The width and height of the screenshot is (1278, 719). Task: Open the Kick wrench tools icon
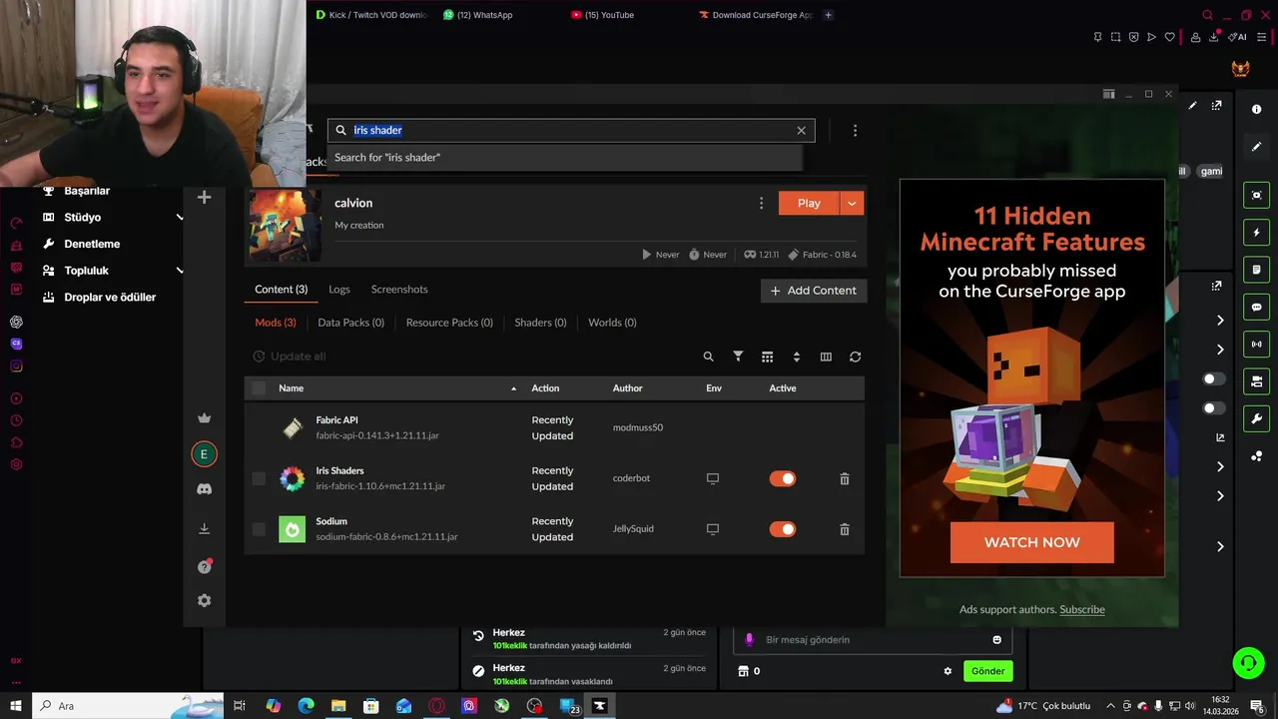coord(1257,418)
